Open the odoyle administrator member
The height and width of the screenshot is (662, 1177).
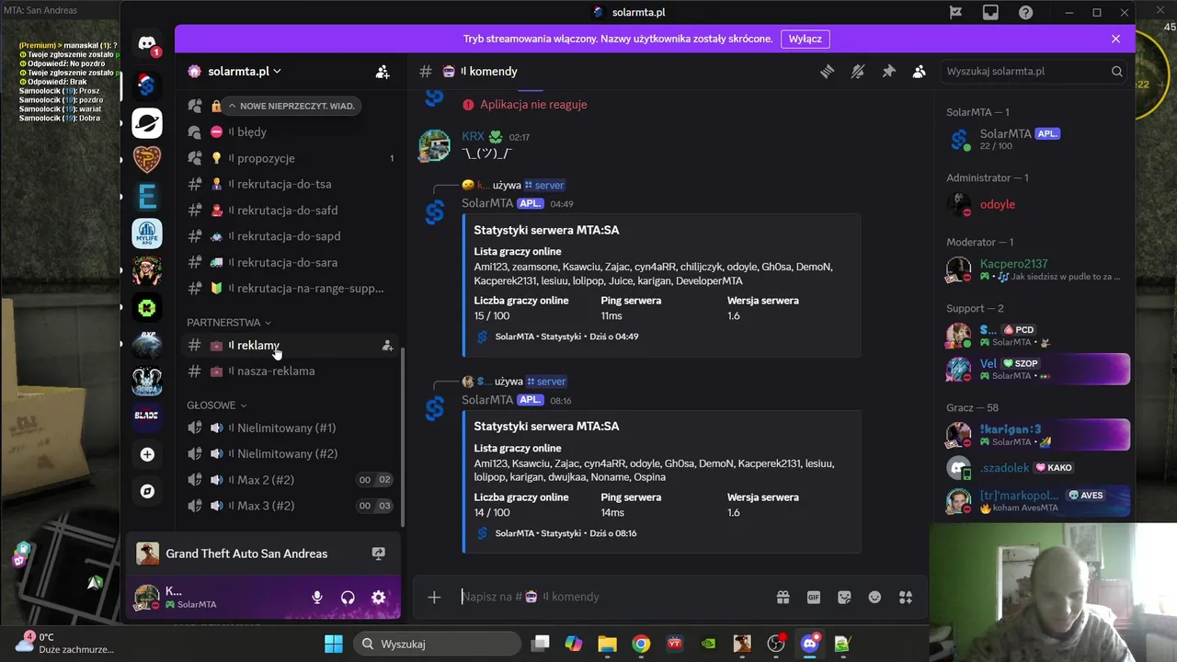coord(1037,204)
